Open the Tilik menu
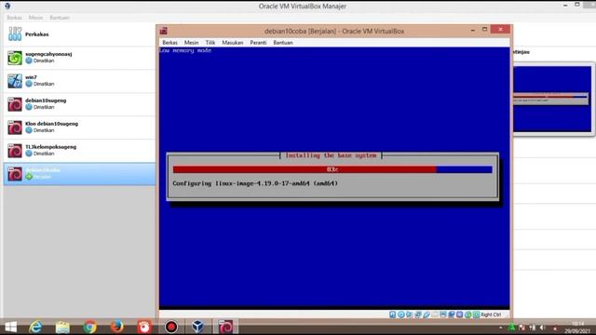 (x=210, y=43)
